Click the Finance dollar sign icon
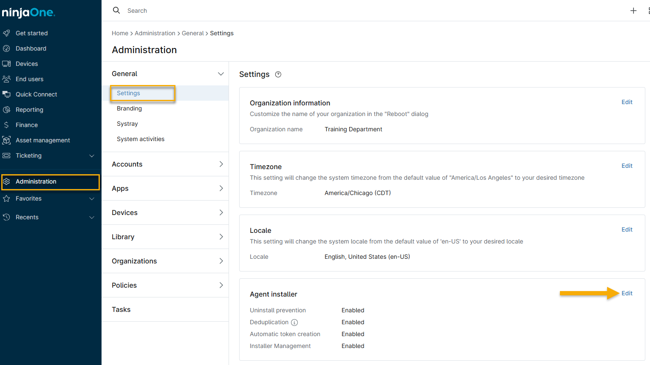Viewport: 650px width, 365px height. point(6,125)
